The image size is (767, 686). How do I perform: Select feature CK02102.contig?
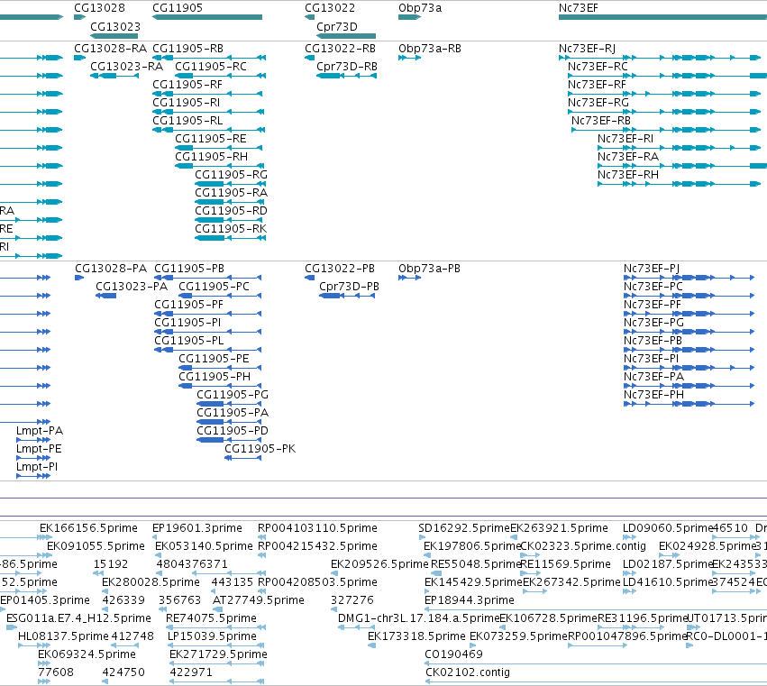(468, 672)
